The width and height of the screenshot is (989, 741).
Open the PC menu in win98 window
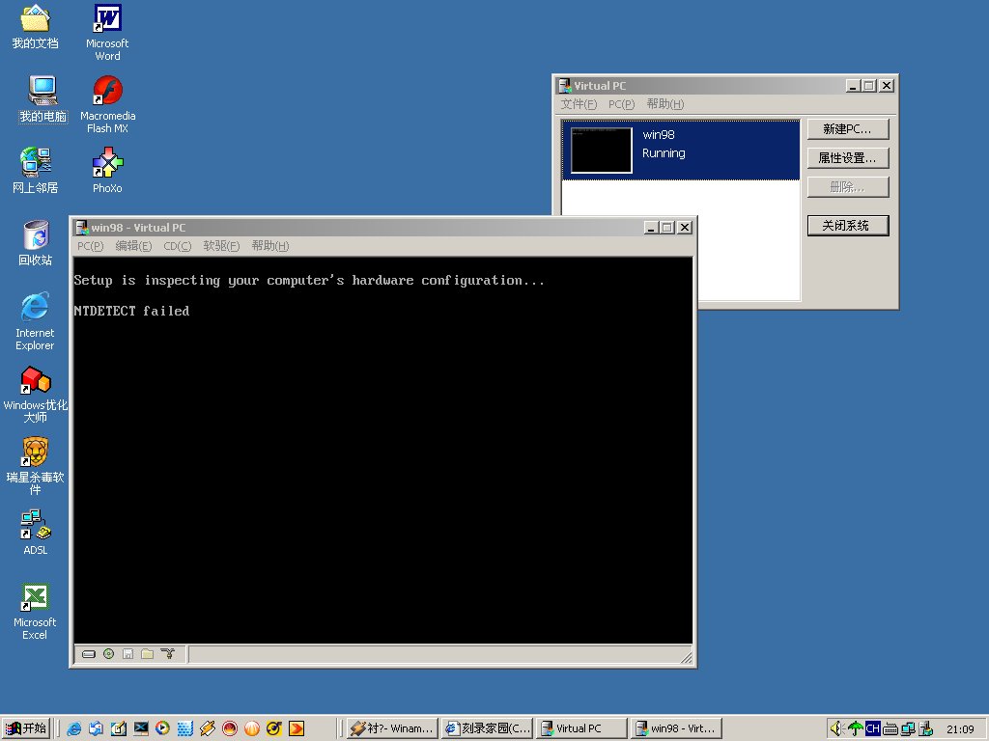click(x=90, y=246)
